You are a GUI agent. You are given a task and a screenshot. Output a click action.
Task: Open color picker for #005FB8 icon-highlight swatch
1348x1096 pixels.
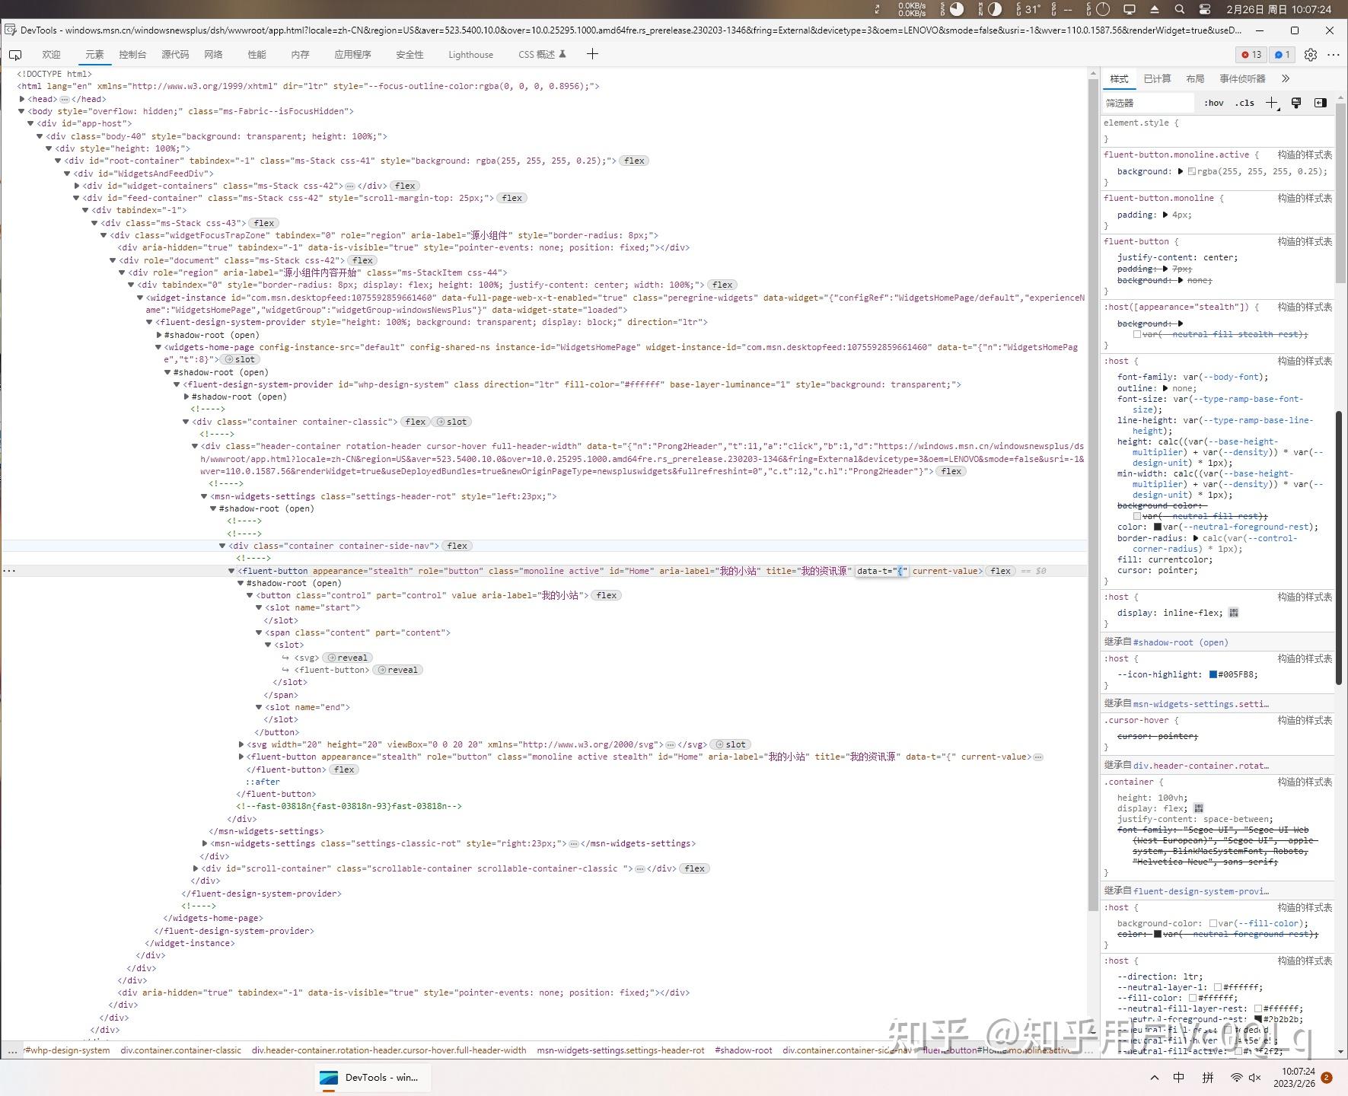click(1213, 674)
